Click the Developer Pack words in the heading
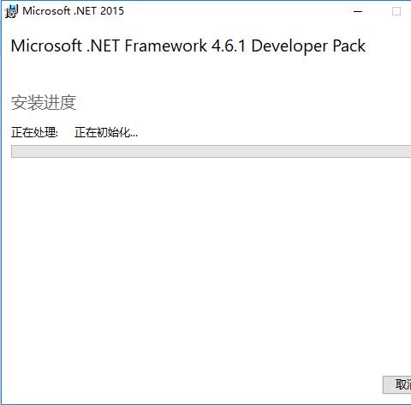Screen dimensions: 411x405 coord(308,46)
